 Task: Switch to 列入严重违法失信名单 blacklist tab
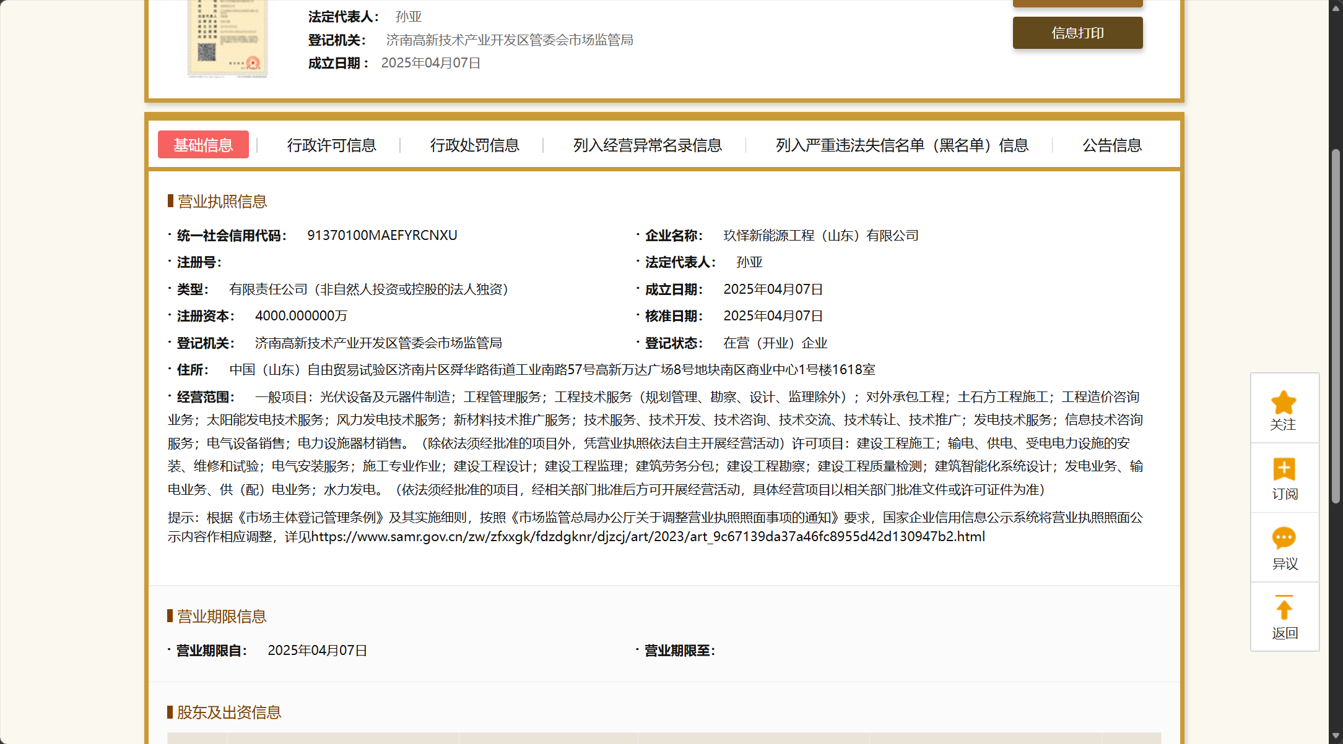(x=902, y=145)
